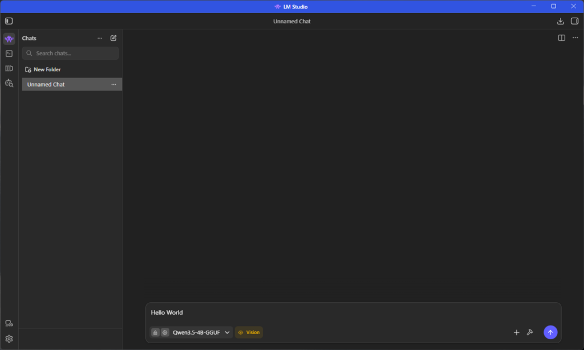The height and width of the screenshot is (350, 584).
Task: Expand the Qwen3.5-4B-GGUF model selector
Action: (x=201, y=332)
